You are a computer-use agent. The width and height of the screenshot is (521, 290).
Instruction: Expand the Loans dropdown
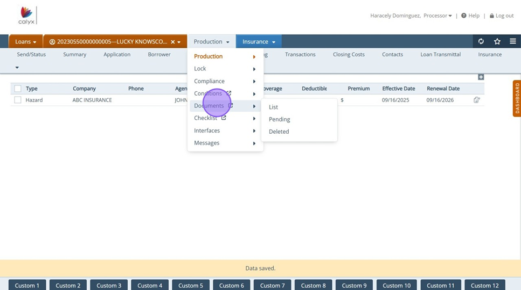26,42
